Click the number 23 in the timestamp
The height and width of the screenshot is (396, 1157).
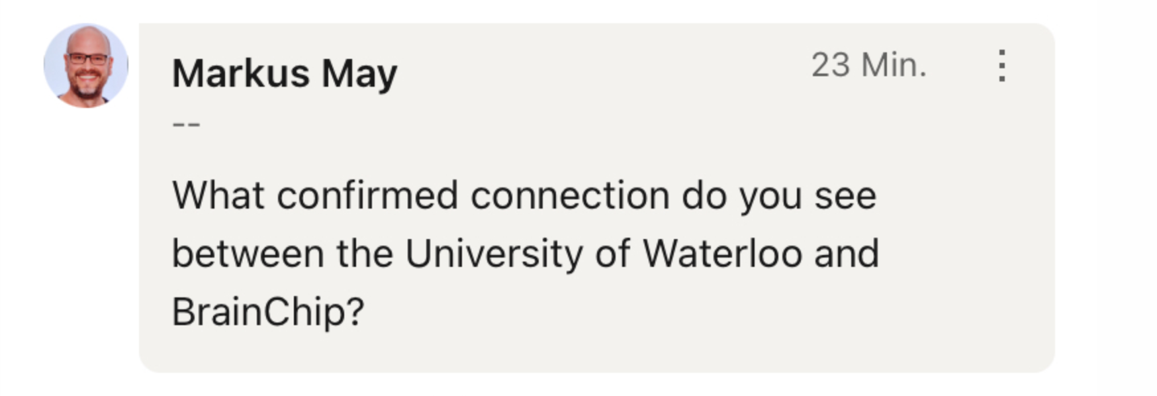pyautogui.click(x=831, y=66)
